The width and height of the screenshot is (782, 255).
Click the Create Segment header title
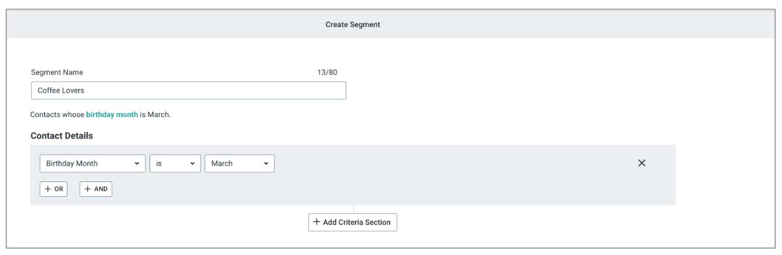352,25
